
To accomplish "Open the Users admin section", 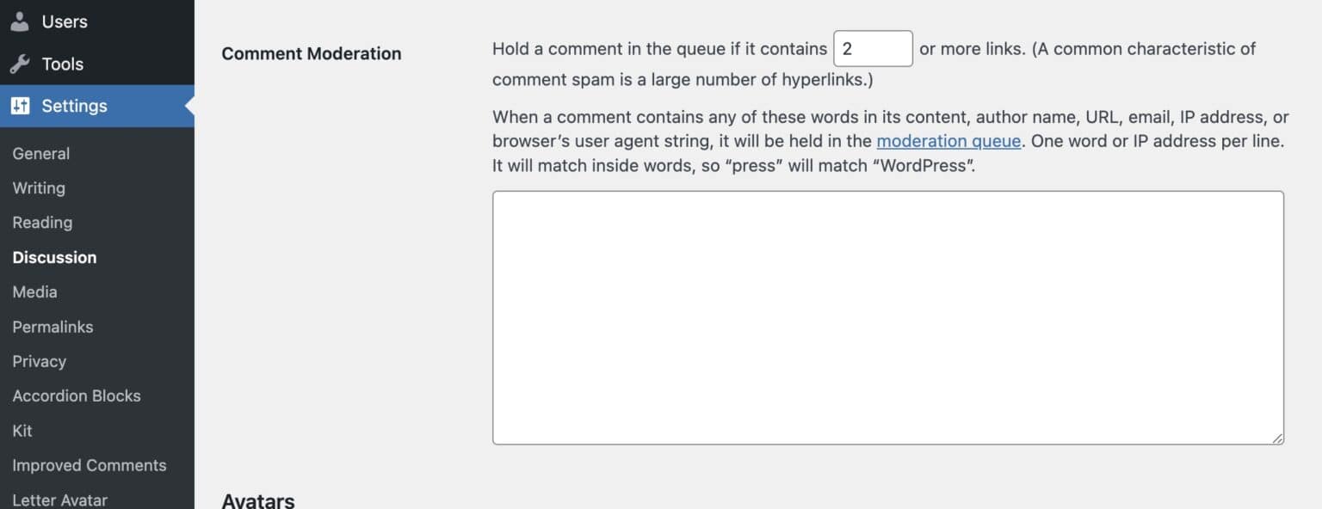I will click(65, 21).
